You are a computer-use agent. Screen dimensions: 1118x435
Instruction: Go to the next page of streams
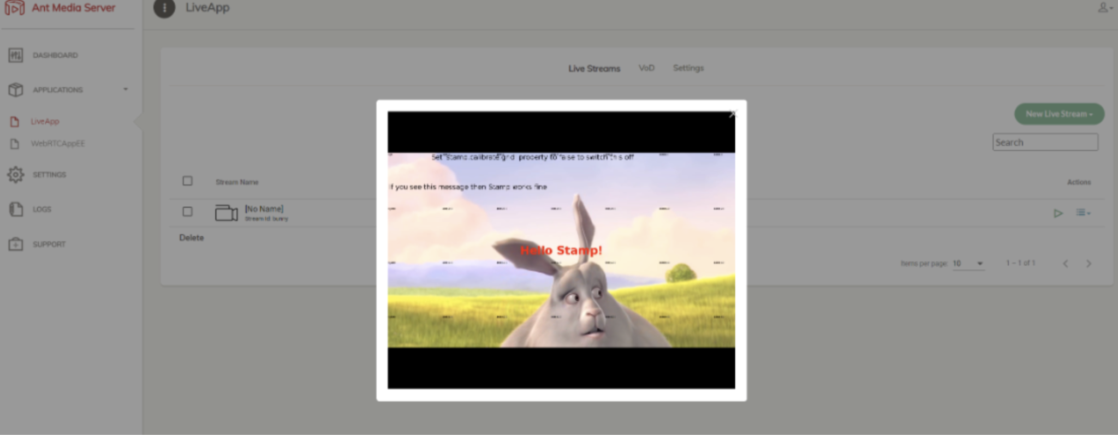click(1089, 264)
